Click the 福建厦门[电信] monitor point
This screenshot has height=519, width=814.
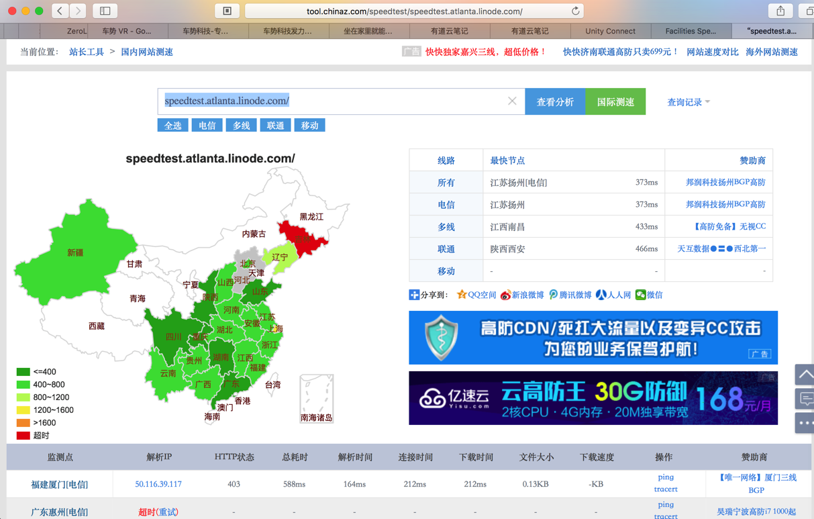point(59,484)
